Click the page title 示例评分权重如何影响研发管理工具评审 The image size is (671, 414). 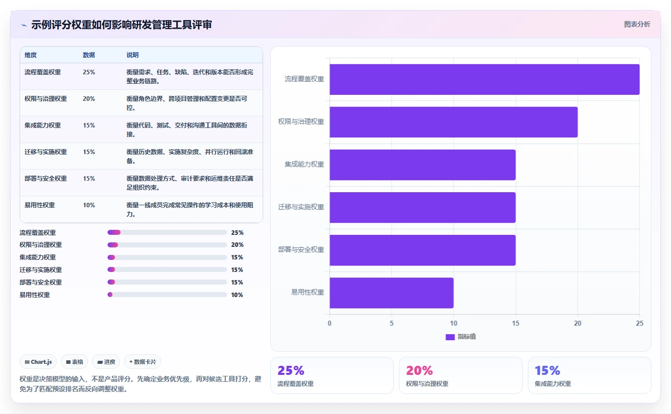pos(122,25)
